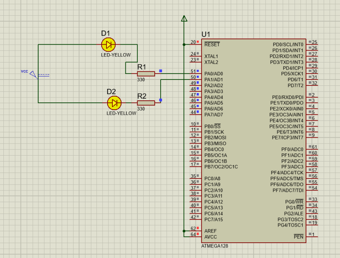340x258 pixels.
Task: Select the D1 yellow LED symbol
Action: 108,44
